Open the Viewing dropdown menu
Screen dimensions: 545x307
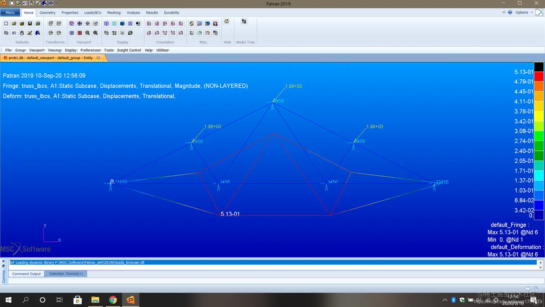(55, 50)
